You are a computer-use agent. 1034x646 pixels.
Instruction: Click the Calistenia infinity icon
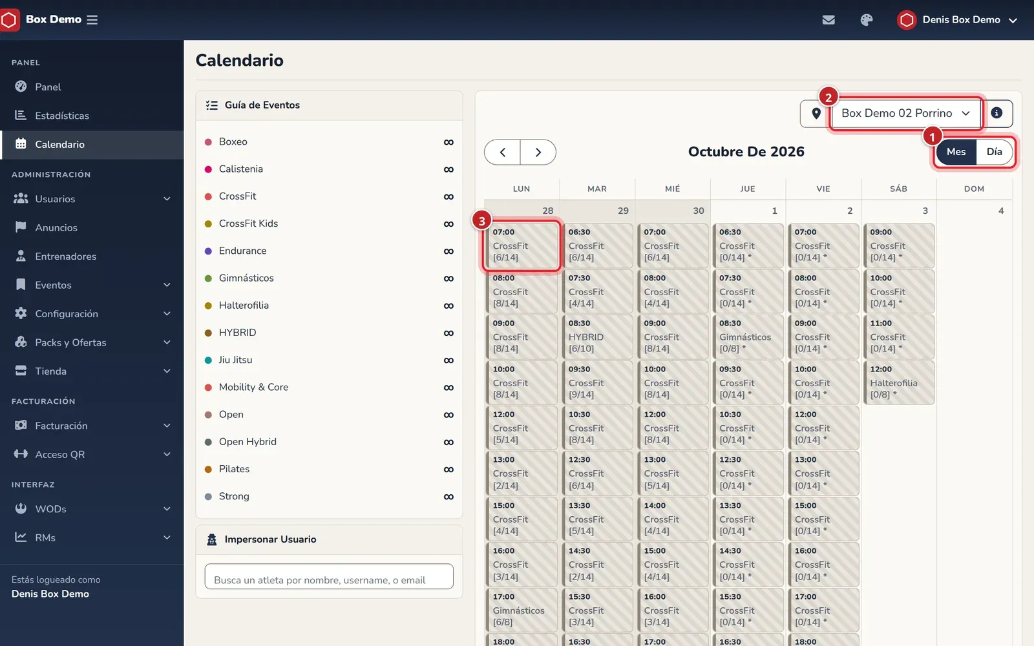coord(448,169)
